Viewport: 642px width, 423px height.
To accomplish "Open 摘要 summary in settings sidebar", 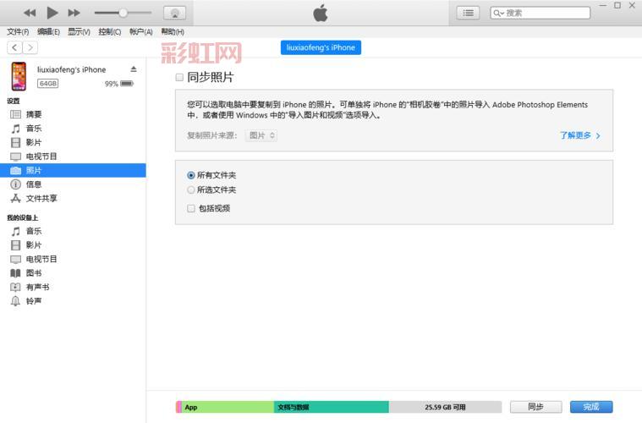I will click(73, 114).
